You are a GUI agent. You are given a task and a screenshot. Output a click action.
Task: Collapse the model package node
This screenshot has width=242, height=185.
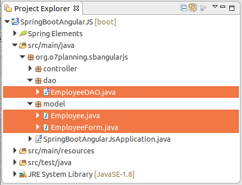30,103
